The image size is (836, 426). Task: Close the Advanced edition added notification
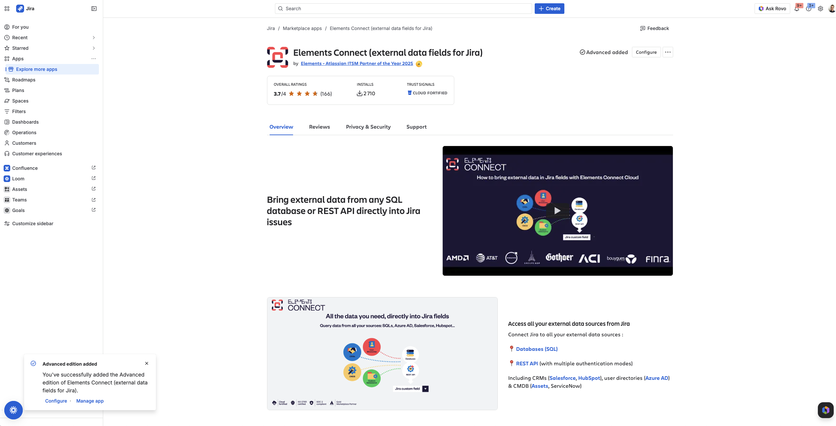click(x=147, y=363)
